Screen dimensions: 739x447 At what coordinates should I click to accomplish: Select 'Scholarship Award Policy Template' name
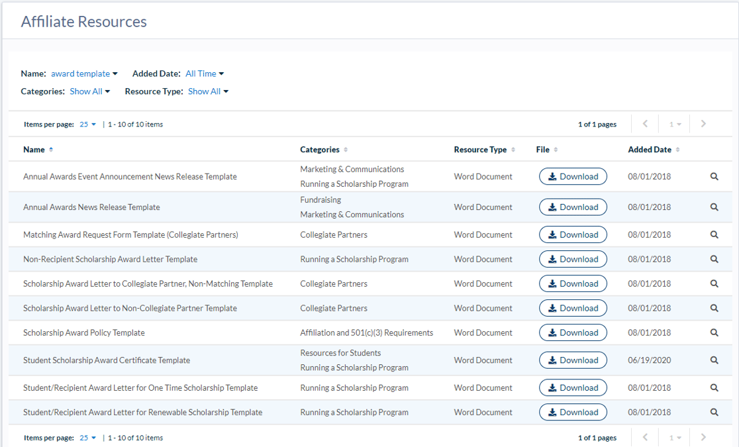coord(84,332)
